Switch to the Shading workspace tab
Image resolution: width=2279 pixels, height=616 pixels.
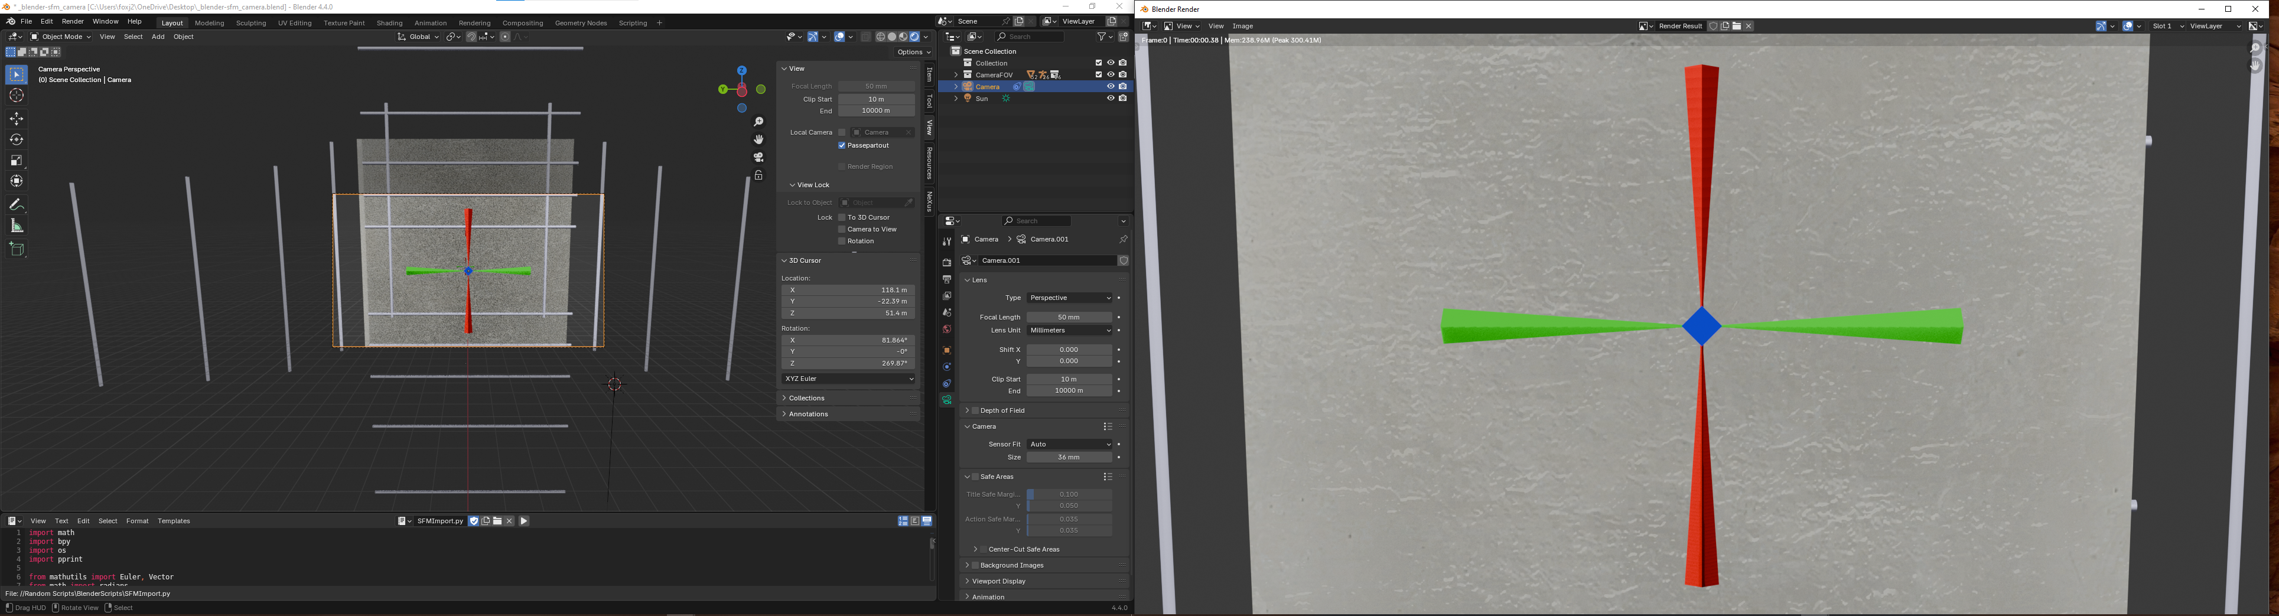point(389,23)
